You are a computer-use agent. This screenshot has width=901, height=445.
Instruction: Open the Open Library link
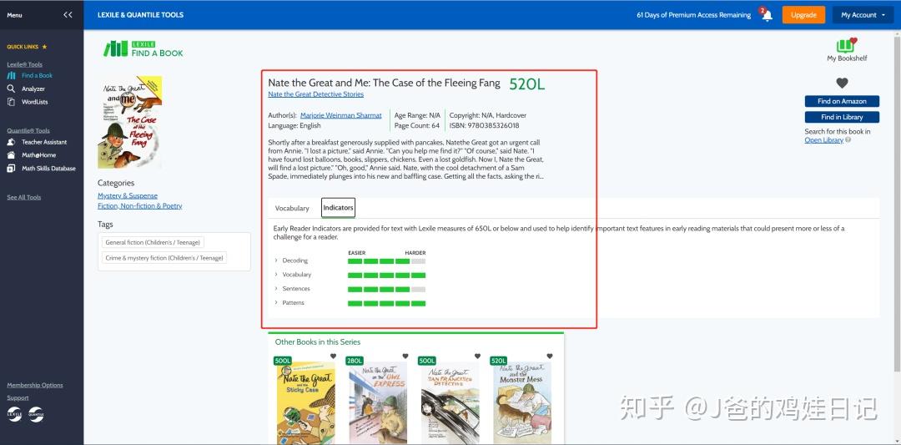(x=824, y=140)
